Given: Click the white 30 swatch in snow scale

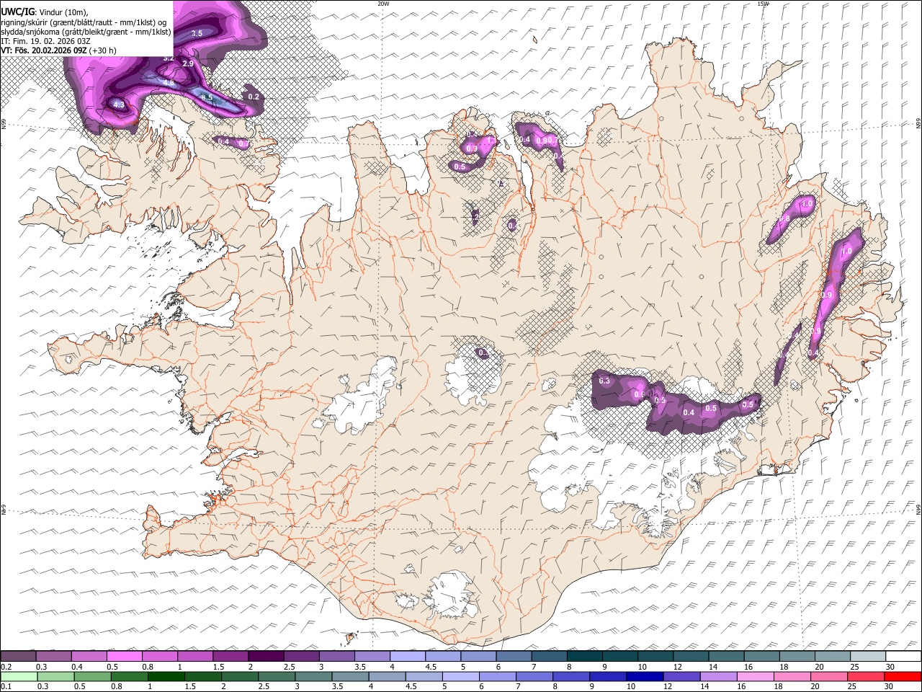Looking at the screenshot, I should pos(903,657).
